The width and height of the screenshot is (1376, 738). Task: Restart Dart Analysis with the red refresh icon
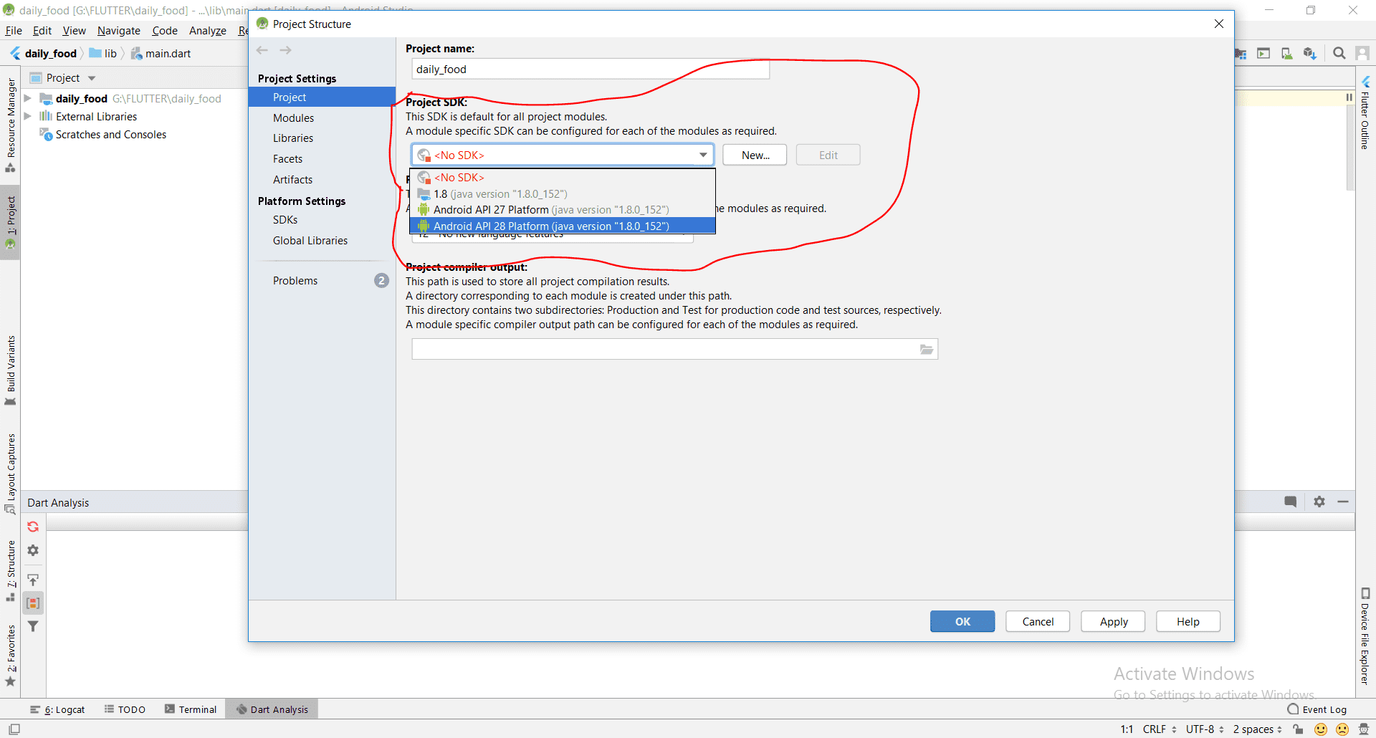pyautogui.click(x=33, y=526)
